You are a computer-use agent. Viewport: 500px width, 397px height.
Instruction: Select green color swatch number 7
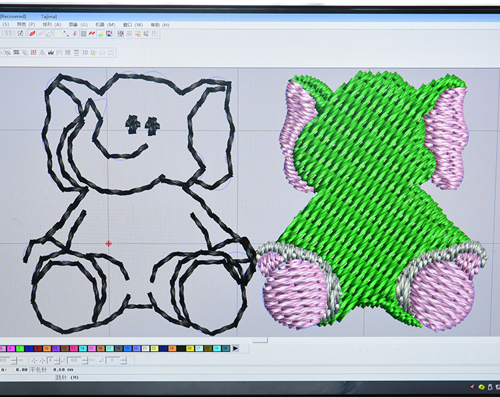pyautogui.click(x=20, y=348)
